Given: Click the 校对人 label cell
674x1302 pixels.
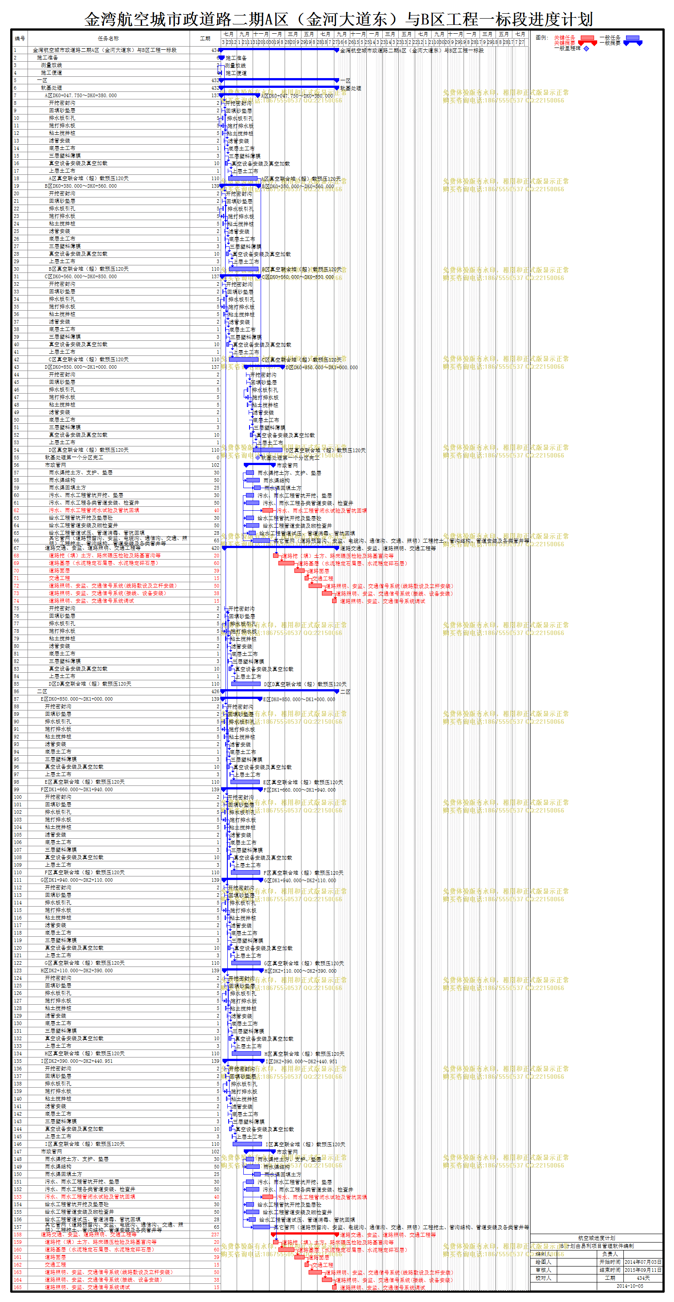Looking at the screenshot, I should tap(543, 1278).
